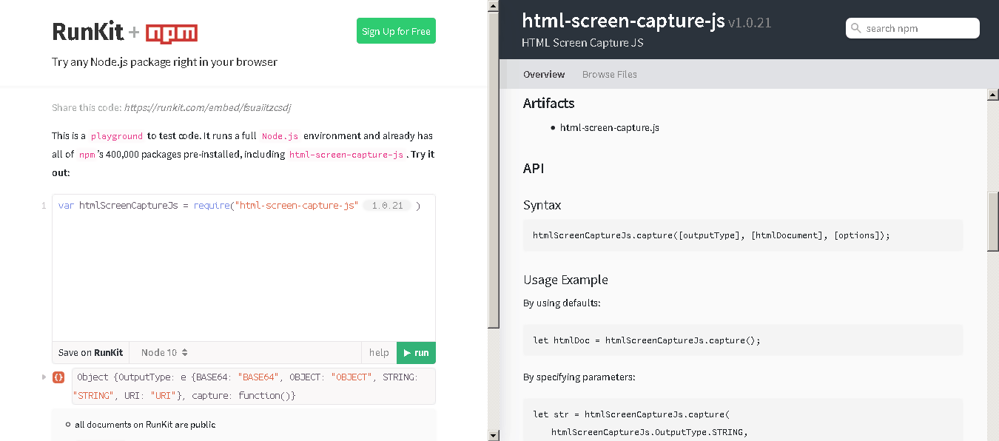Switch to the Browse Files tab
This screenshot has height=441, width=999.
(x=610, y=74)
